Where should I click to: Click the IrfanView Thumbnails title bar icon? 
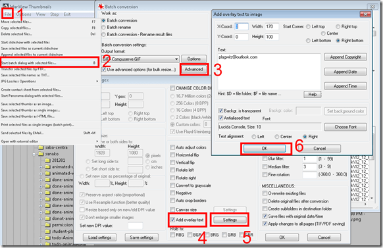point(5,7)
